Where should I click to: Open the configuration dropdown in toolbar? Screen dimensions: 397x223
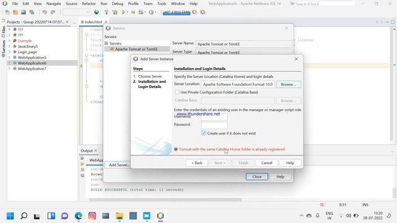tap(77, 12)
